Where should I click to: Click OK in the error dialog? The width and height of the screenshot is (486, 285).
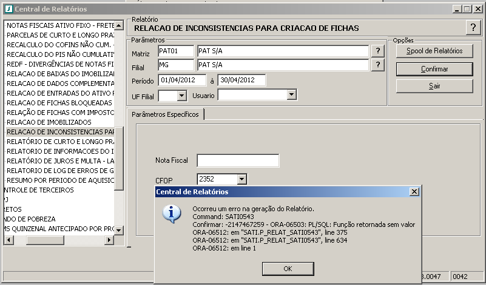click(288, 268)
